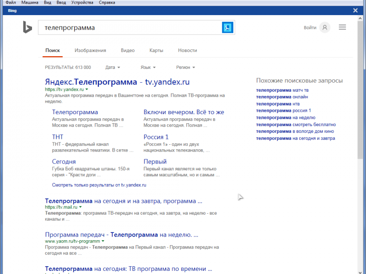The height and width of the screenshot is (274, 366).
Task: Click the vertical scrollbar thumb
Action: [x=360, y=91]
